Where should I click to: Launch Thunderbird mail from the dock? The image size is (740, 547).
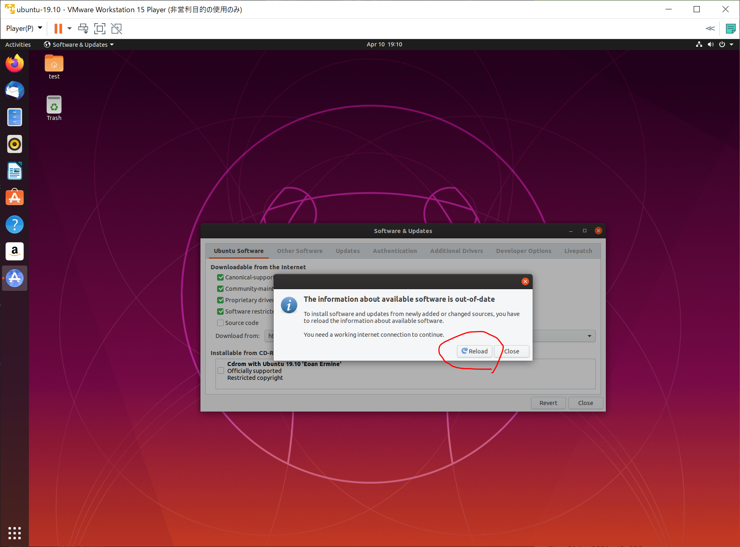click(15, 90)
